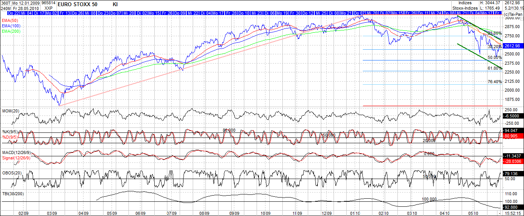This screenshot has height=216, width=524.
Task: Click the 76.40% Fibonacci level label
Action: [x=495, y=82]
